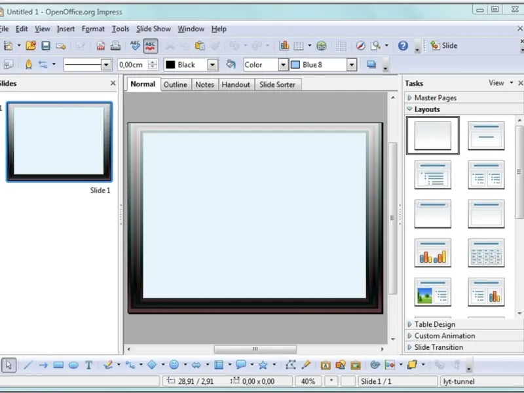Save the presentation with Save icon

coord(46,45)
